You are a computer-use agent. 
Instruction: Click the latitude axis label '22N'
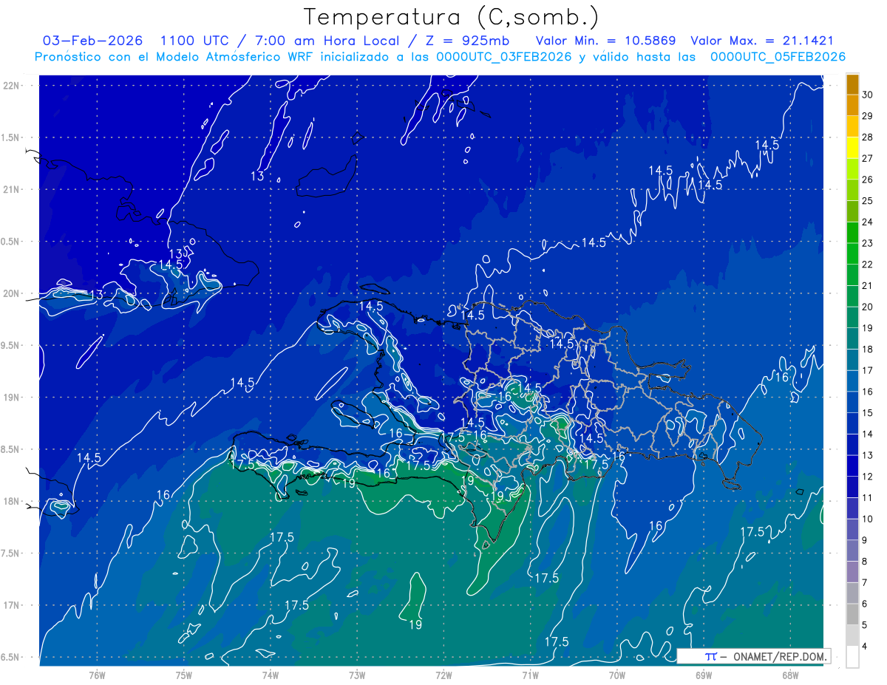[13, 85]
